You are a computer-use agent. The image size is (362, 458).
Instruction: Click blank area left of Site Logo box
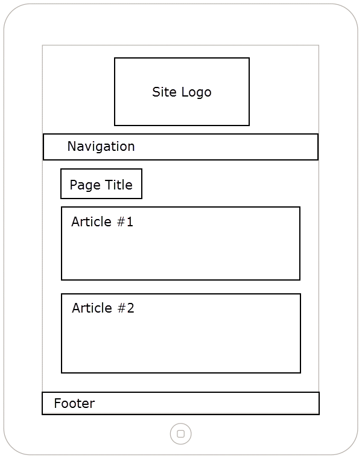78,92
